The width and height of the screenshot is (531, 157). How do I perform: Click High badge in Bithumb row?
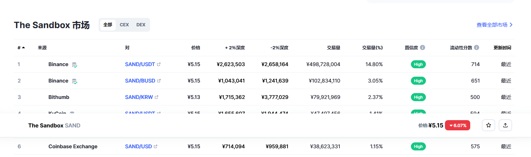pos(418,97)
